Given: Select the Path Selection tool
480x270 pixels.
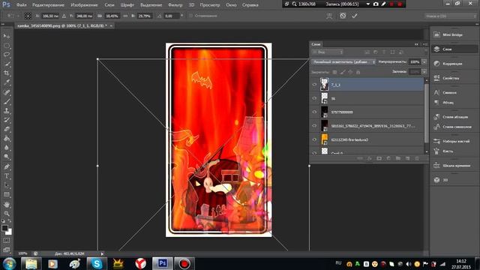Looking at the screenshot, I should tap(7, 185).
